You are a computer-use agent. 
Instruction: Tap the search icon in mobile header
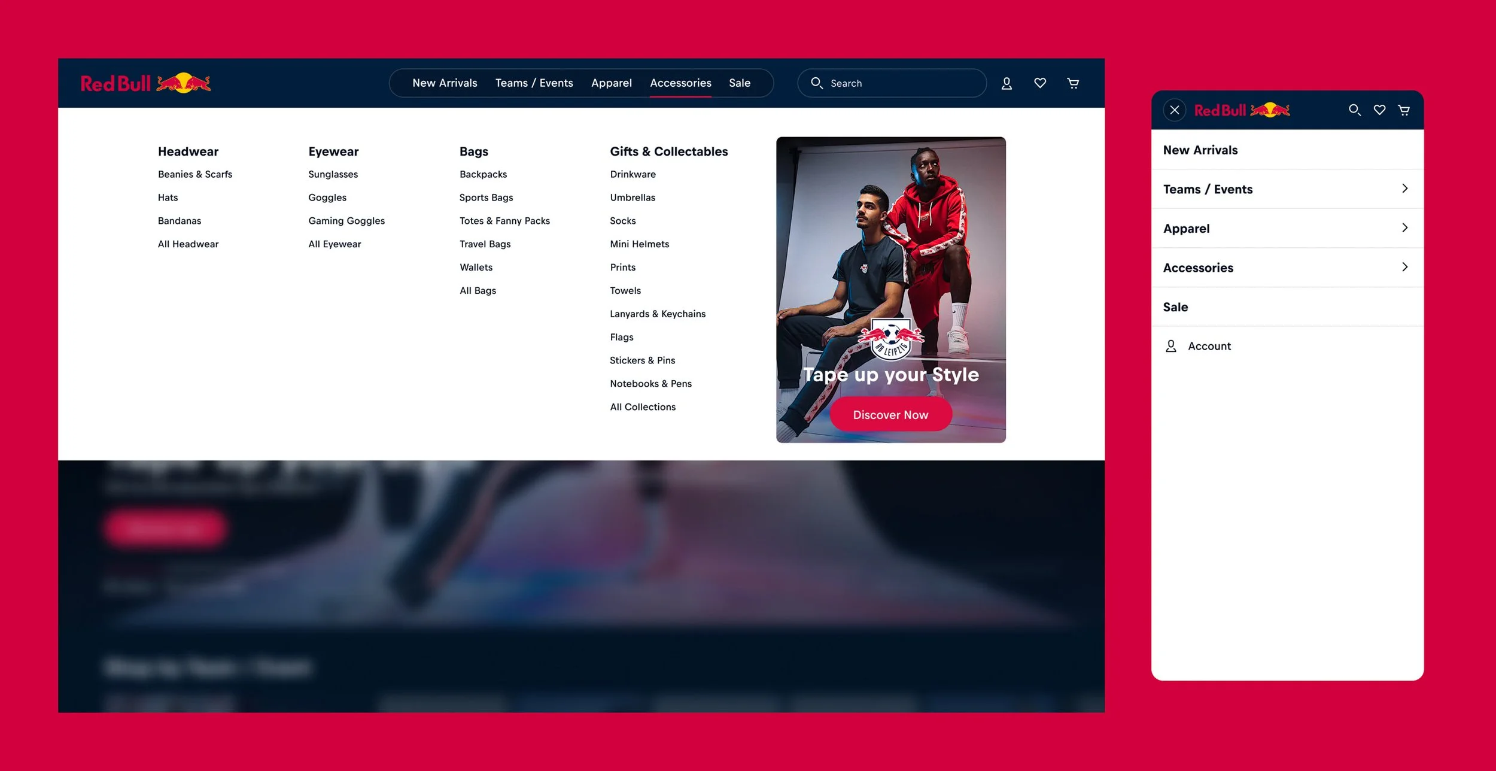click(x=1355, y=110)
